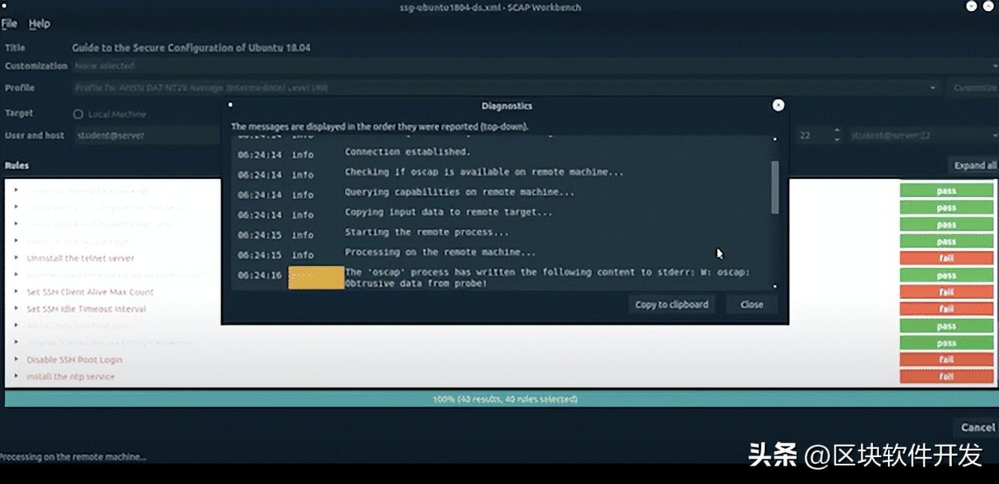The image size is (999, 484).
Task: Open the Profile dropdown list
Action: [x=933, y=88]
